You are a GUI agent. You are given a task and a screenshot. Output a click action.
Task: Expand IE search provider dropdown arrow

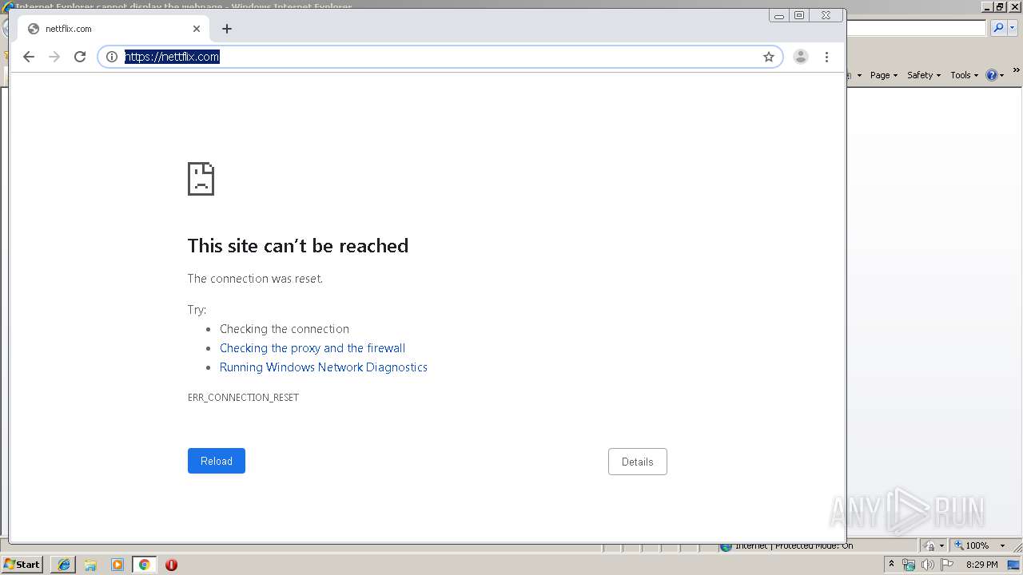(1013, 28)
